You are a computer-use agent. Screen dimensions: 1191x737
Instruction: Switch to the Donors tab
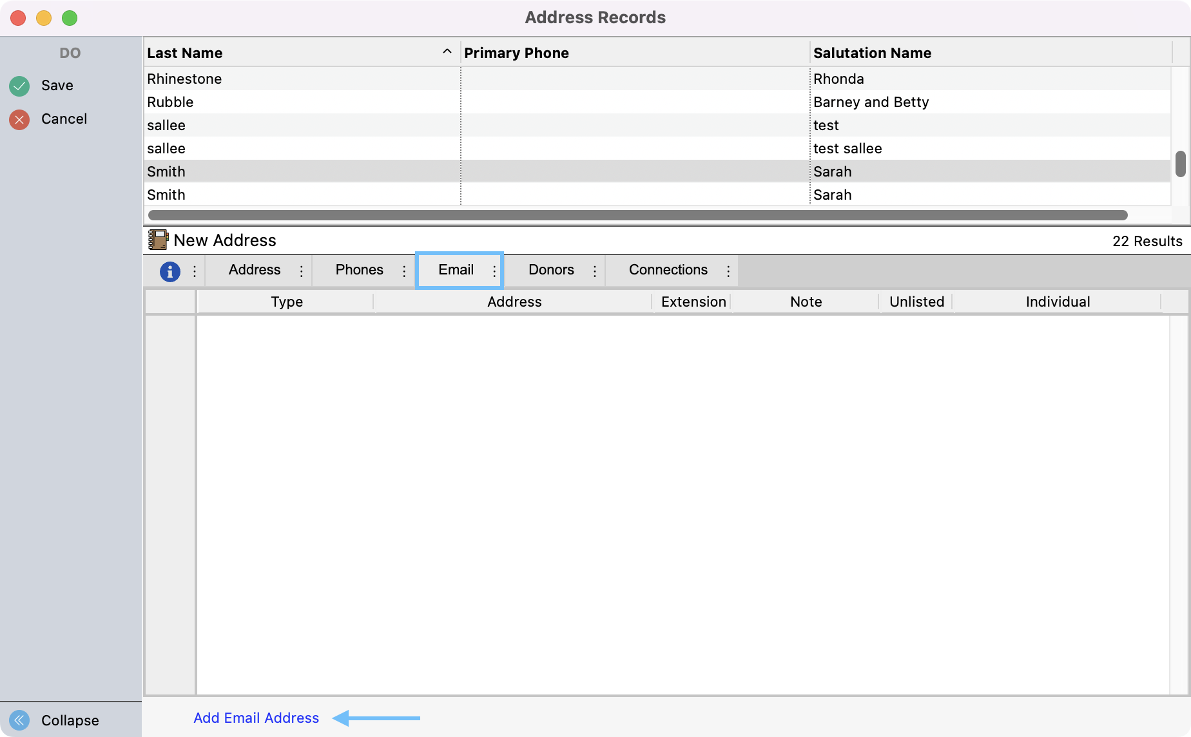(x=551, y=270)
